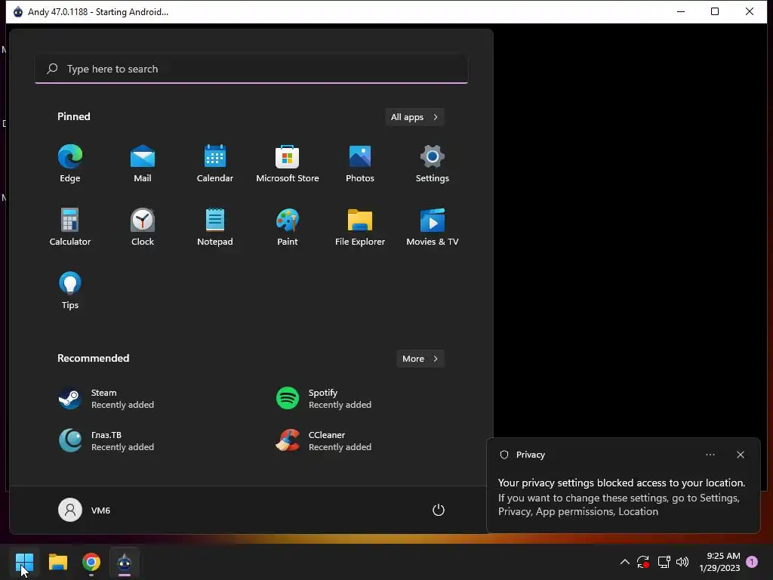Open the Calculator app
Image resolution: width=773 pixels, height=580 pixels.
click(70, 227)
